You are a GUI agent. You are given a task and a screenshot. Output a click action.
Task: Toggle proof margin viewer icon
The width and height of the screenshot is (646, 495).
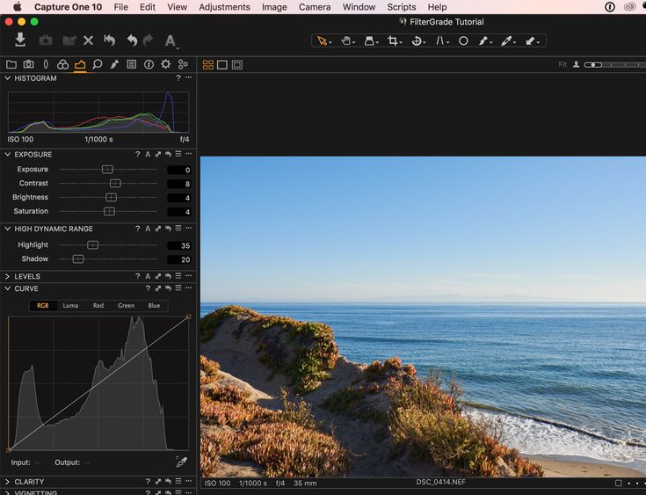[237, 65]
